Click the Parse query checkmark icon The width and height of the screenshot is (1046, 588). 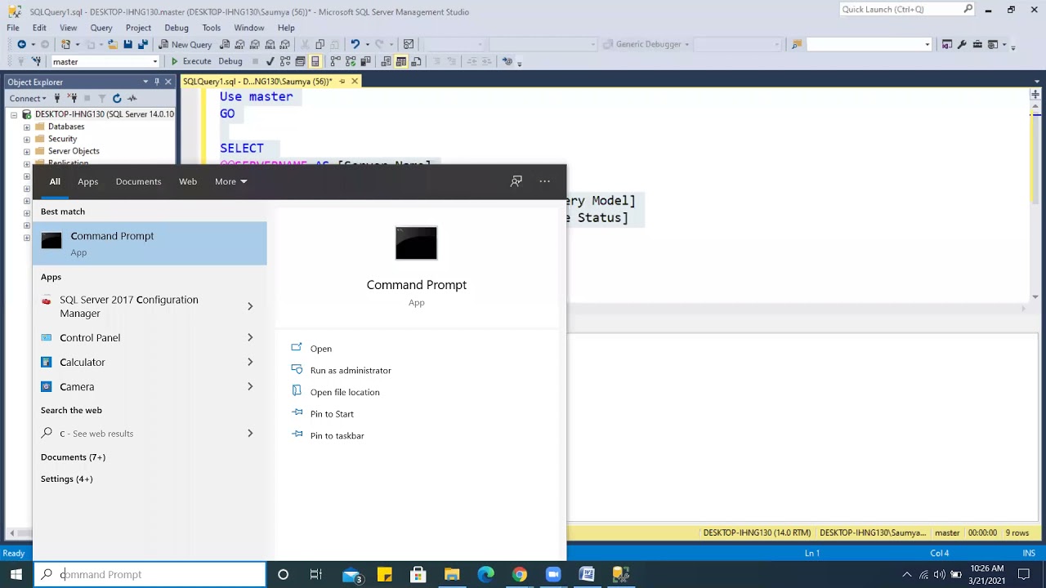tap(270, 61)
